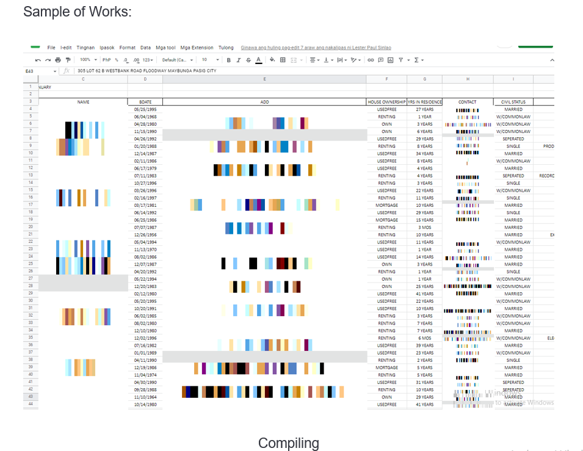Open the Tulong menu
The height and width of the screenshot is (451, 583).
226,48
